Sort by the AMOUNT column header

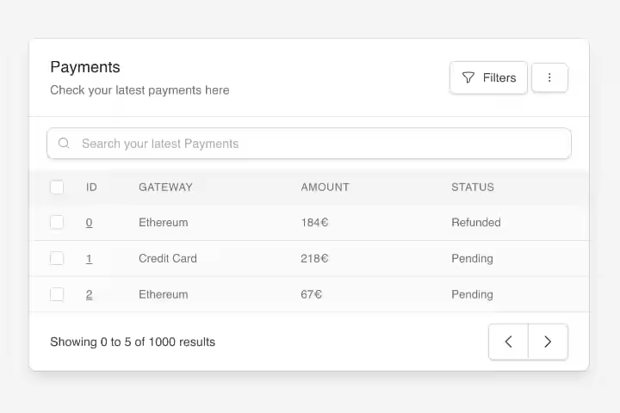(x=325, y=187)
